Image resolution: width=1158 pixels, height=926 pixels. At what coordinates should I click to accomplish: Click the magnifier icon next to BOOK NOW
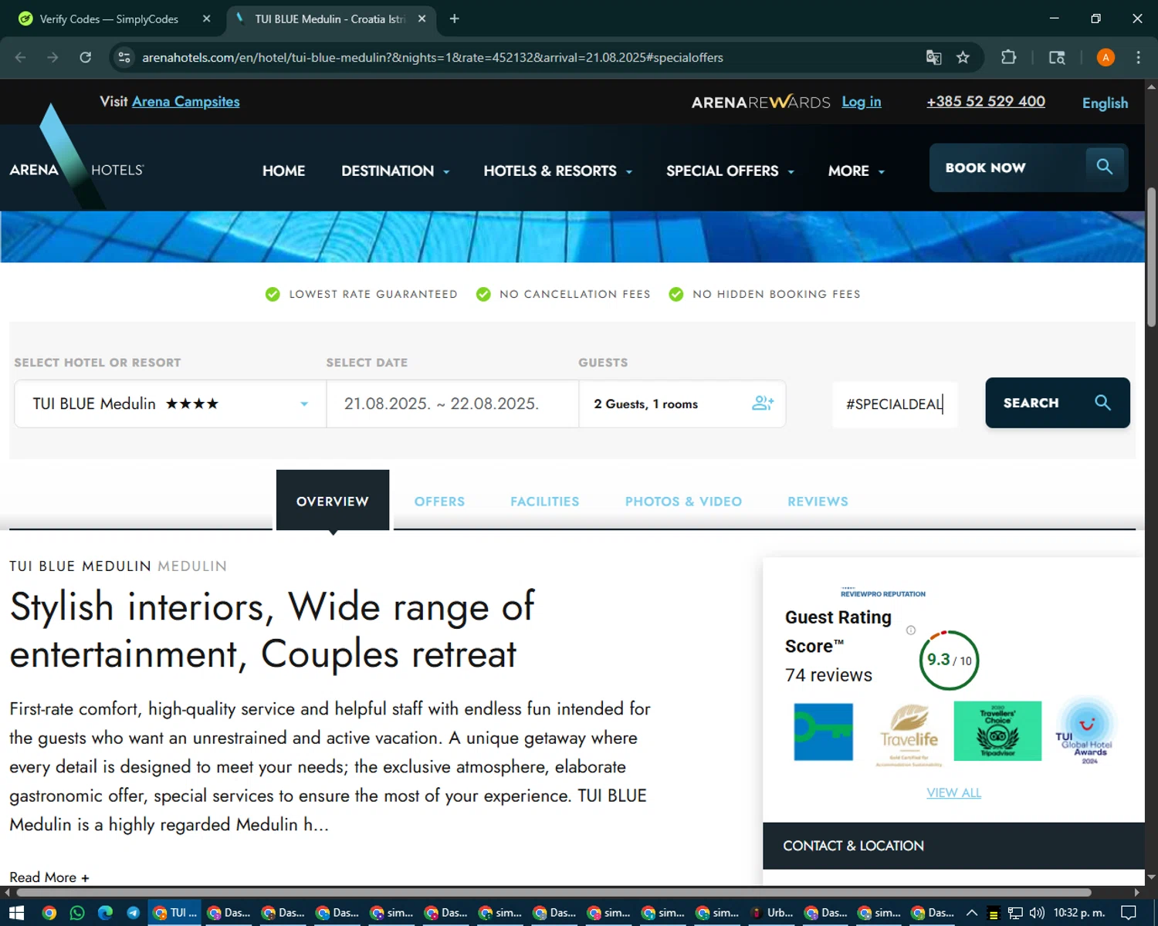(1104, 167)
